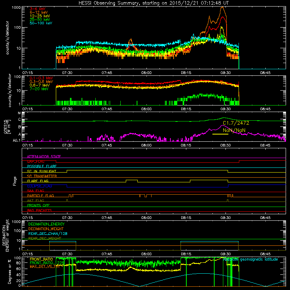This screenshot has height=290, width=290.
Task: Click the GAP_FLAG label
Action: (x=36, y=161)
